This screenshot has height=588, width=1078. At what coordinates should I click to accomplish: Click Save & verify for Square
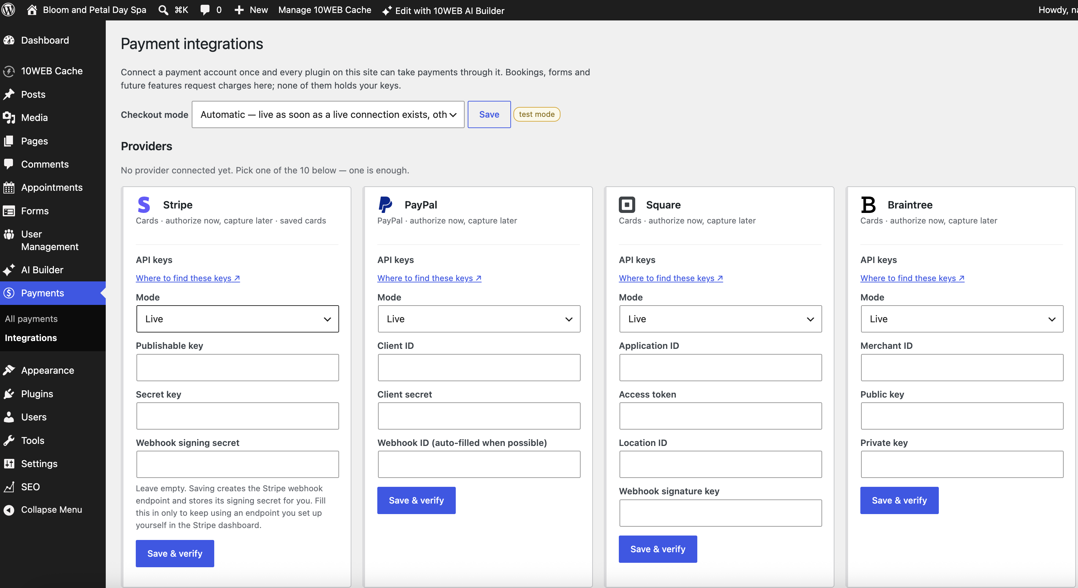click(x=658, y=549)
